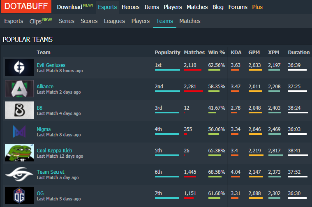
Task: Click B8 XPM value 2,403
Action: click(274, 108)
